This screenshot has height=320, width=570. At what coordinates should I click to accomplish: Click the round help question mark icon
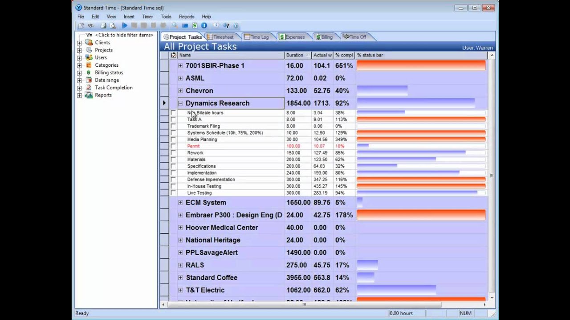236,26
